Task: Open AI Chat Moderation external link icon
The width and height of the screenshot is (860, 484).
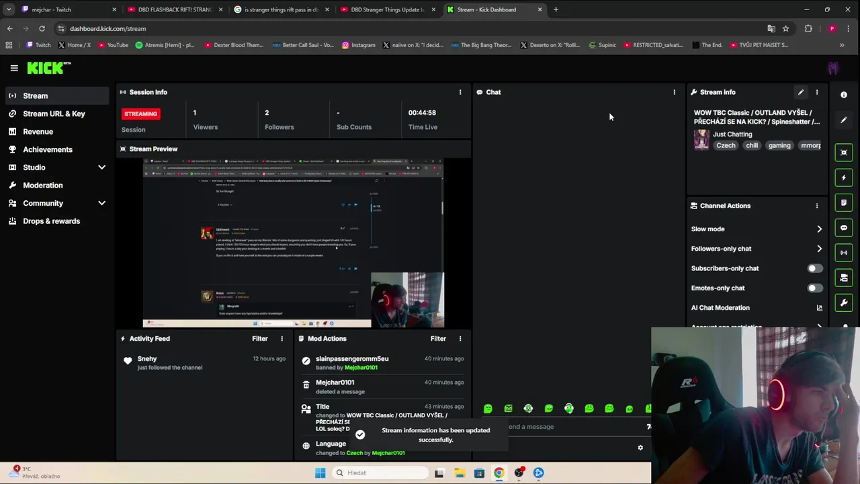Action: click(x=819, y=308)
